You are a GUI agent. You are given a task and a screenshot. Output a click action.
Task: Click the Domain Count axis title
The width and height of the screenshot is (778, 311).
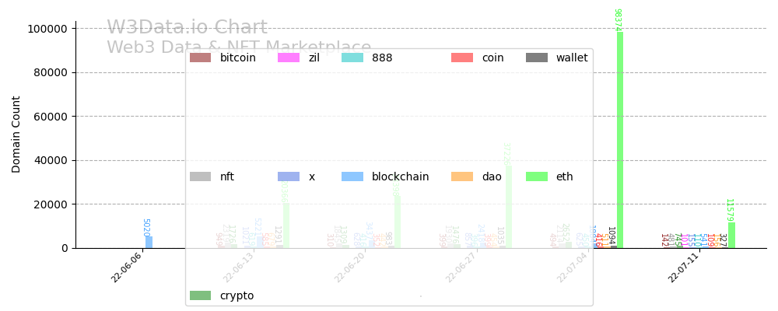pyautogui.click(x=16, y=134)
